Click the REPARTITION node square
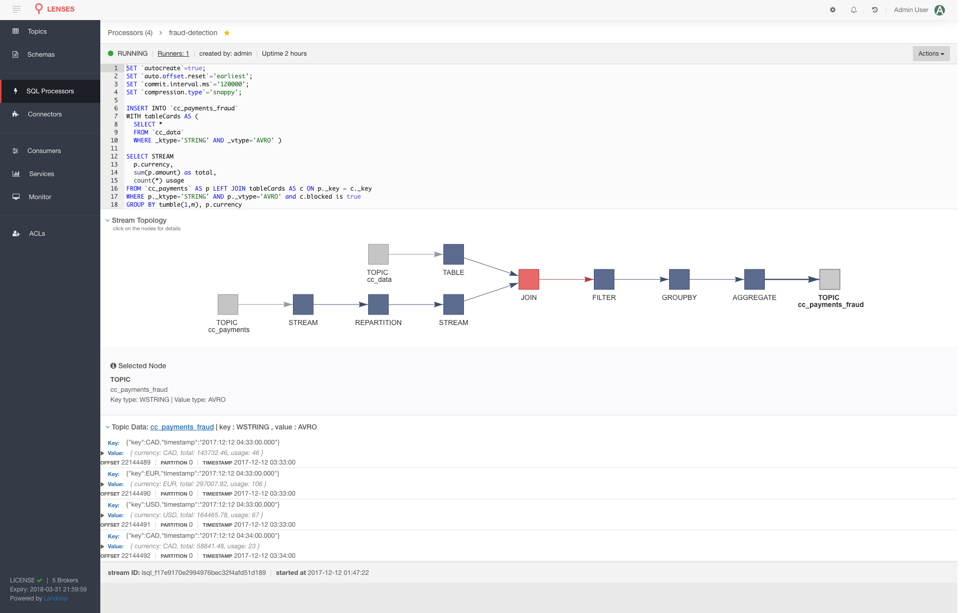Viewport: 965px width, 613px height. click(x=378, y=304)
